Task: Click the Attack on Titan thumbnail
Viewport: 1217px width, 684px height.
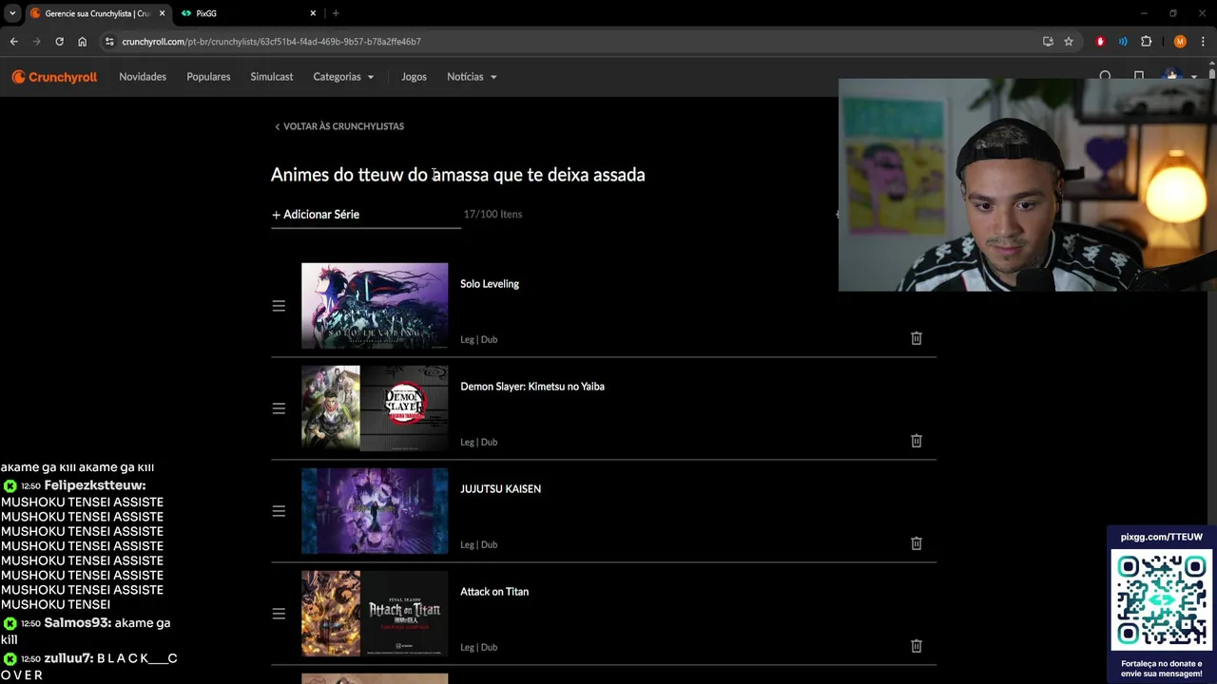Action: (375, 614)
